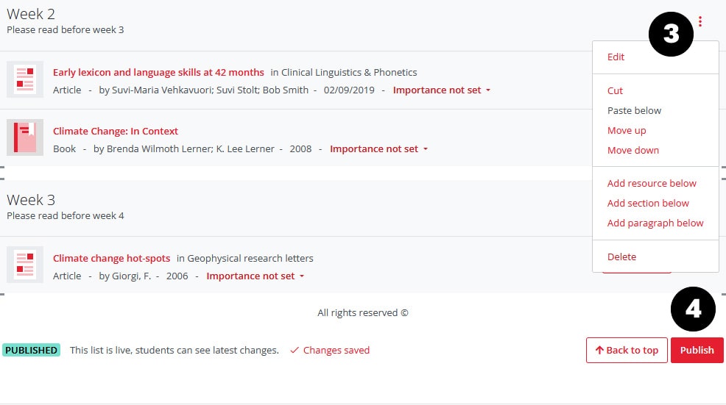The width and height of the screenshot is (726, 405).
Task: Select Move down in the menu
Action: click(x=633, y=151)
